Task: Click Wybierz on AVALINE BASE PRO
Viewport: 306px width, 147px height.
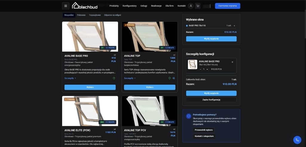Action: 90,87
